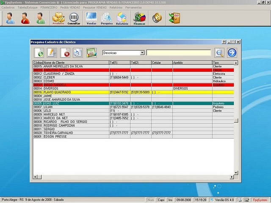Click the blue arrow go button
The height and width of the screenshot is (203, 271).
pos(232,53)
